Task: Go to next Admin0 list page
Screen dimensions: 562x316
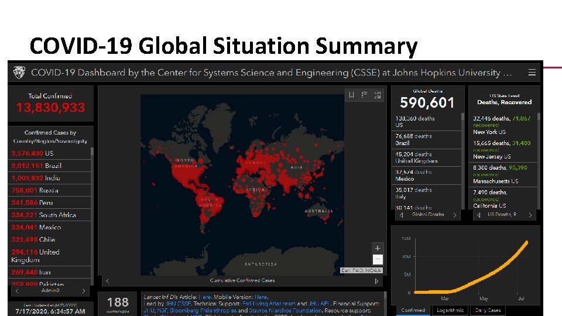Action: click(84, 291)
